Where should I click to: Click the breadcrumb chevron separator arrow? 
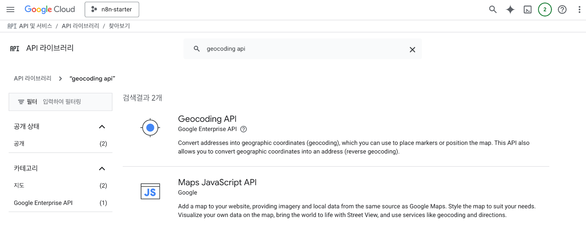[x=60, y=79]
